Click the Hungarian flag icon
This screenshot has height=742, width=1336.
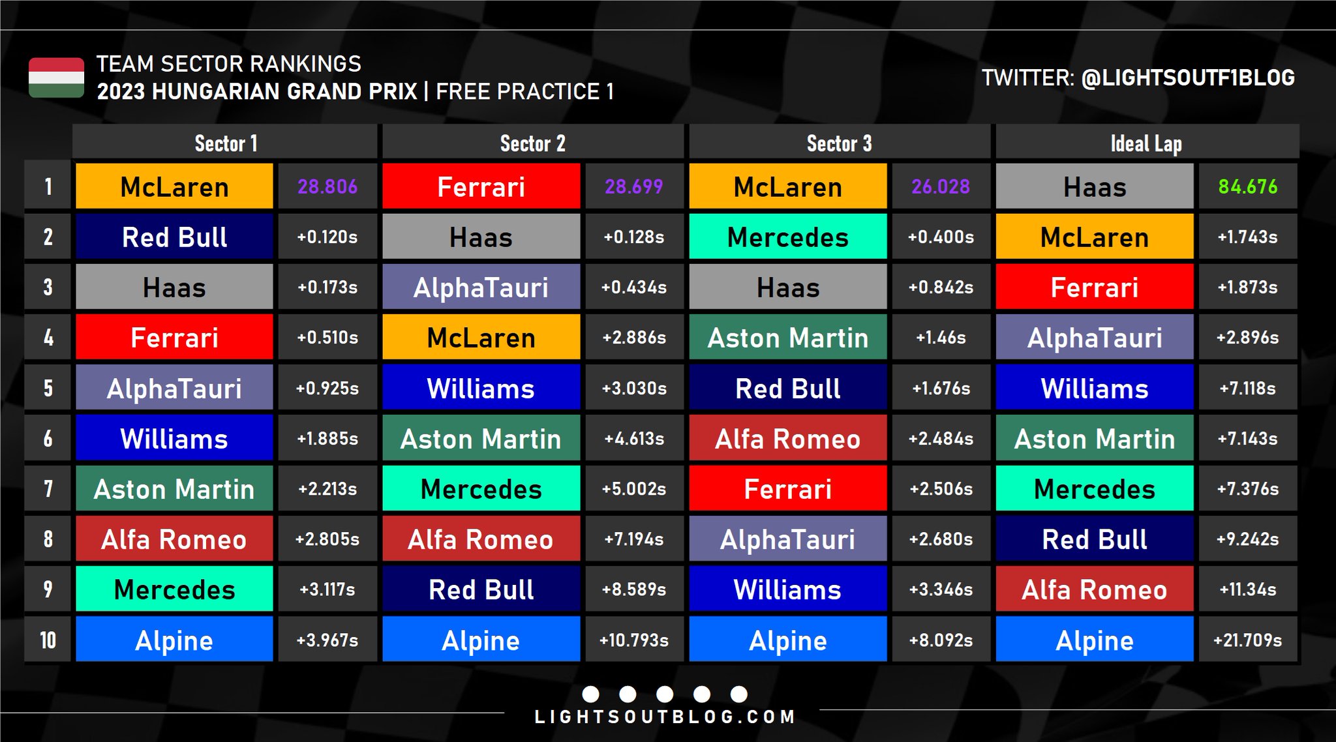tap(56, 78)
